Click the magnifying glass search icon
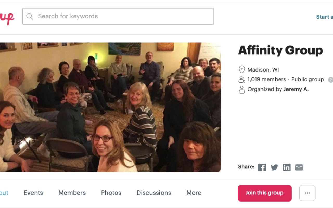Image resolution: width=333 pixels, height=208 pixels. (x=30, y=16)
